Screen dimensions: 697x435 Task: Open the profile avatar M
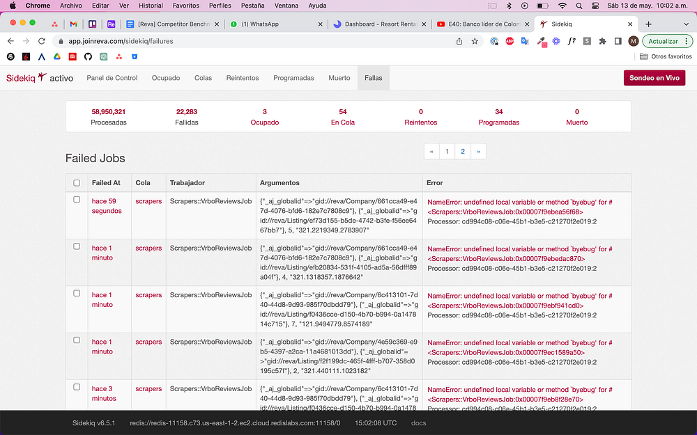(634, 41)
